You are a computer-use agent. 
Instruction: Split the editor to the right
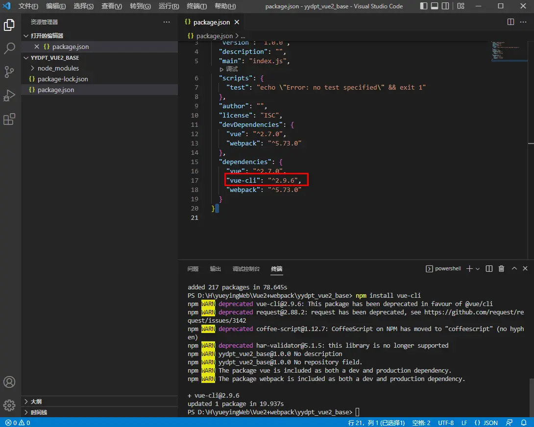(x=510, y=22)
